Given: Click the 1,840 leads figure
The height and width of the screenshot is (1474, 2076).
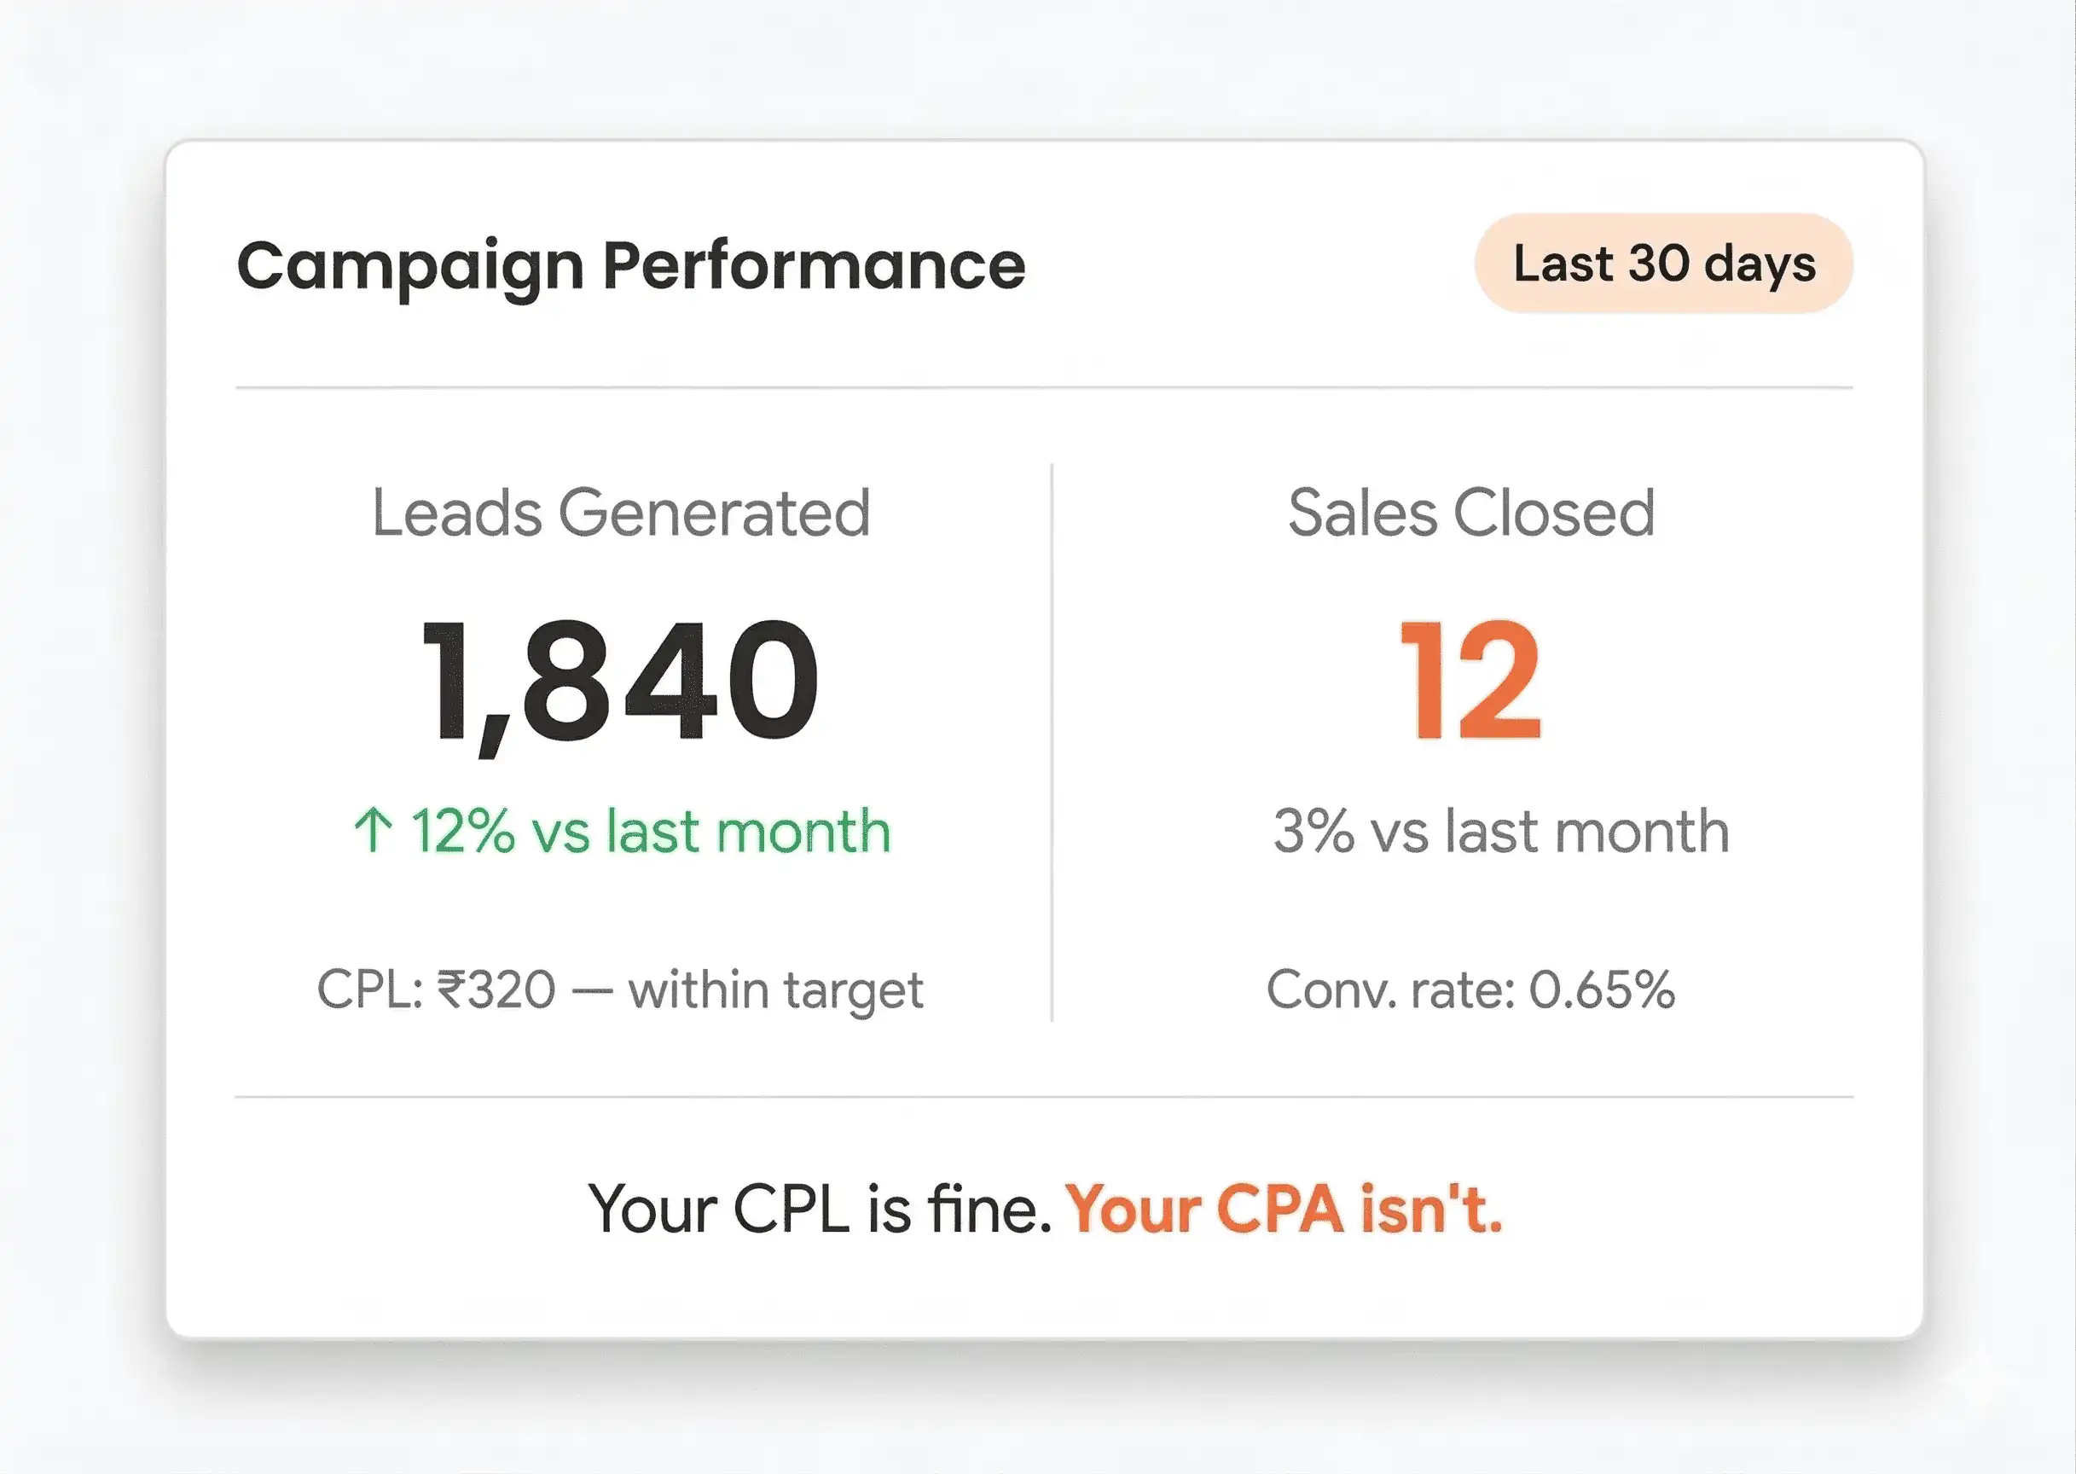Looking at the screenshot, I should coord(622,682).
